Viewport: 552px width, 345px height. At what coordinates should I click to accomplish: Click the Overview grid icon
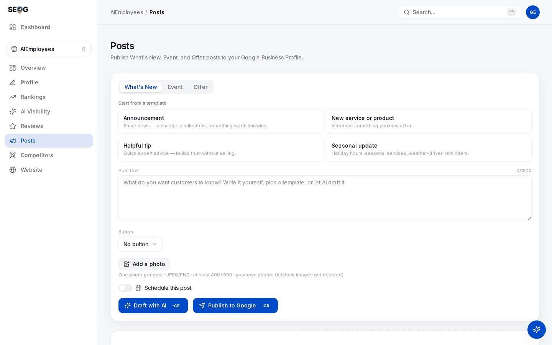click(13, 68)
